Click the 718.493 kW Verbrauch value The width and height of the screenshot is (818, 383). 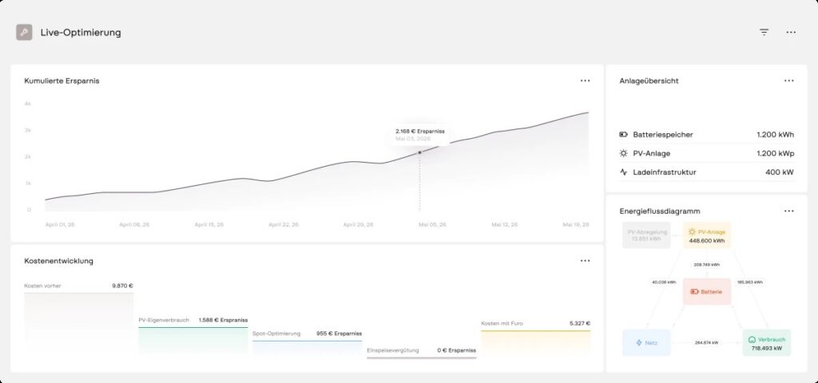[x=767, y=348]
